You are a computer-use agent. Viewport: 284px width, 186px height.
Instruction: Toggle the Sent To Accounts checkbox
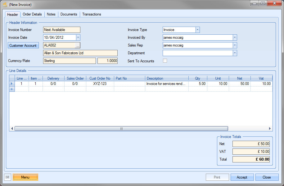[x=165, y=61]
